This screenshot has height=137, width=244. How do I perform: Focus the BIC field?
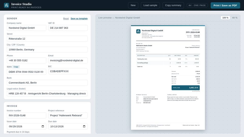tap(68, 71)
